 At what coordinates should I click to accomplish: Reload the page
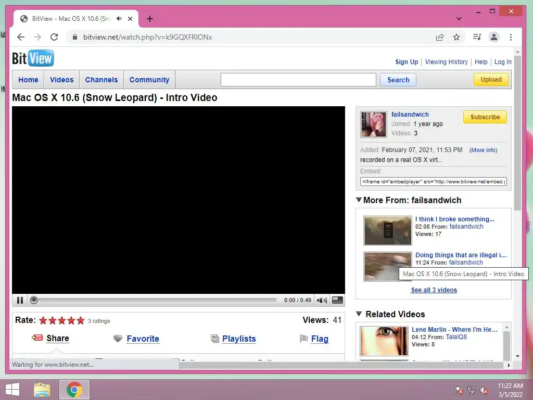click(54, 37)
